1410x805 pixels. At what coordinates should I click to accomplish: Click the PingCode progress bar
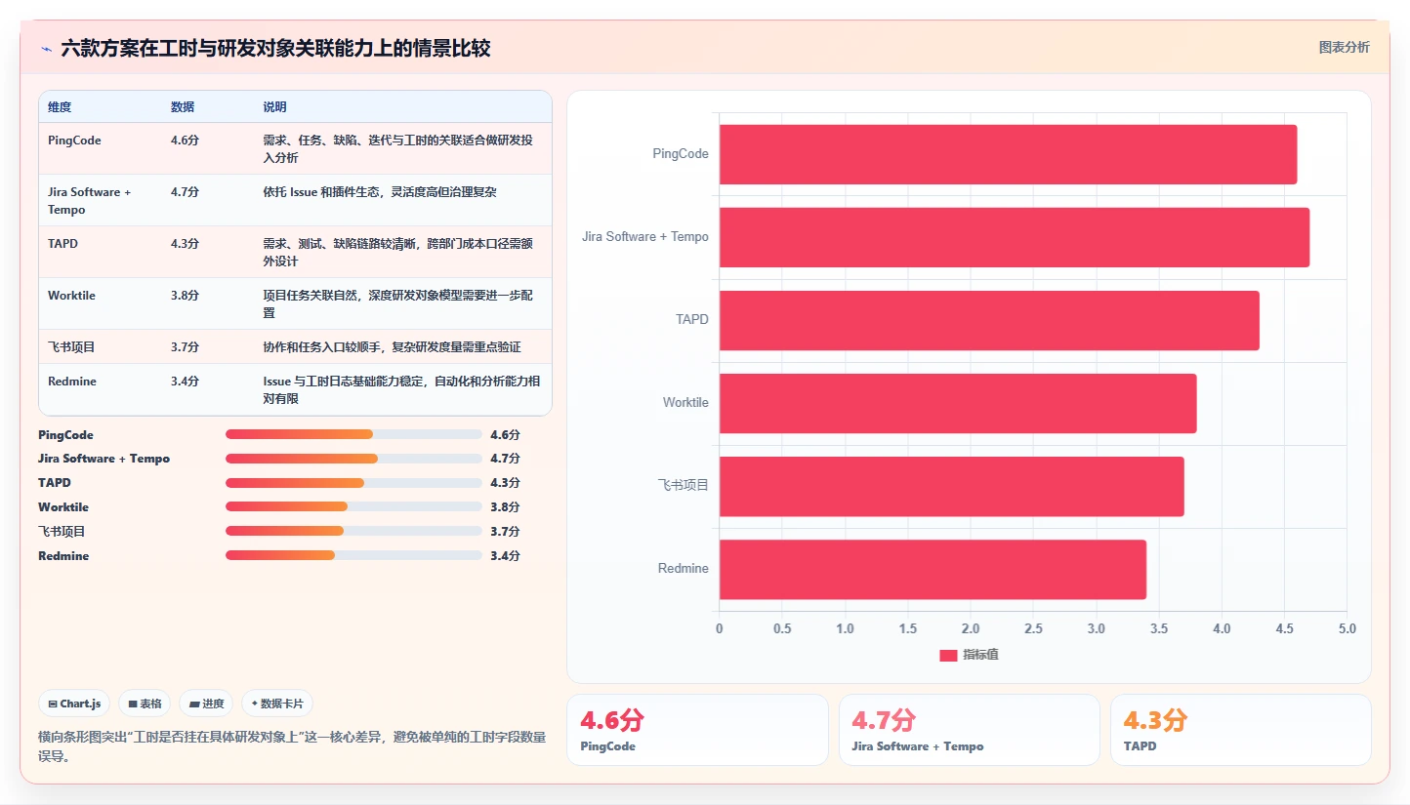point(353,434)
